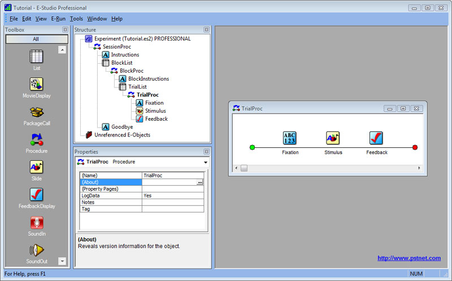Select Unreferenced E-Objects in Structure tree

[x=123, y=135]
